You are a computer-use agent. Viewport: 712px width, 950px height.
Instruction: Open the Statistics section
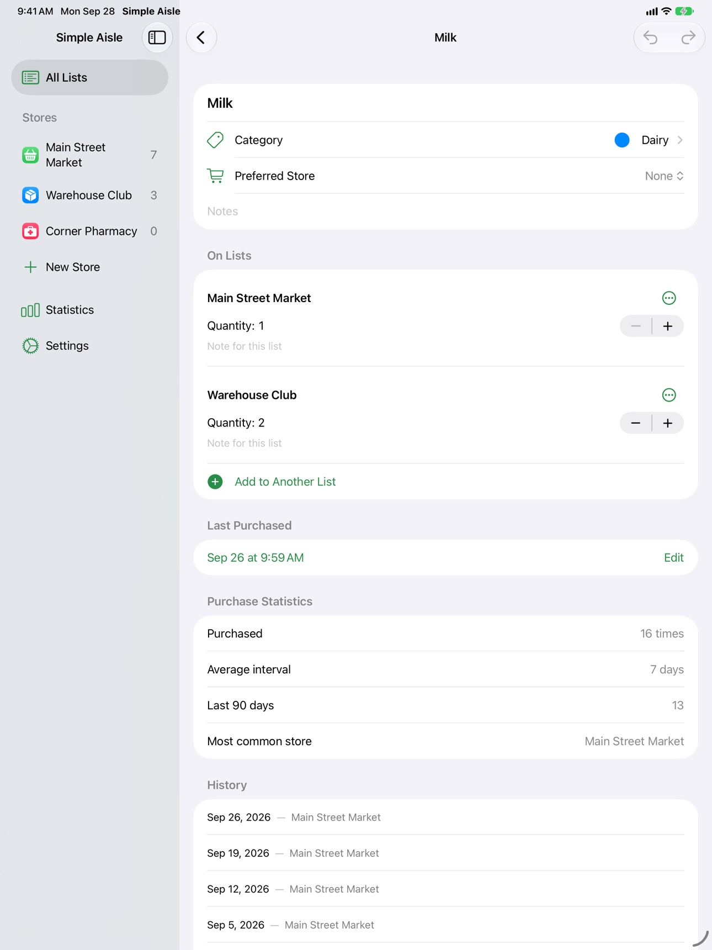click(x=89, y=310)
